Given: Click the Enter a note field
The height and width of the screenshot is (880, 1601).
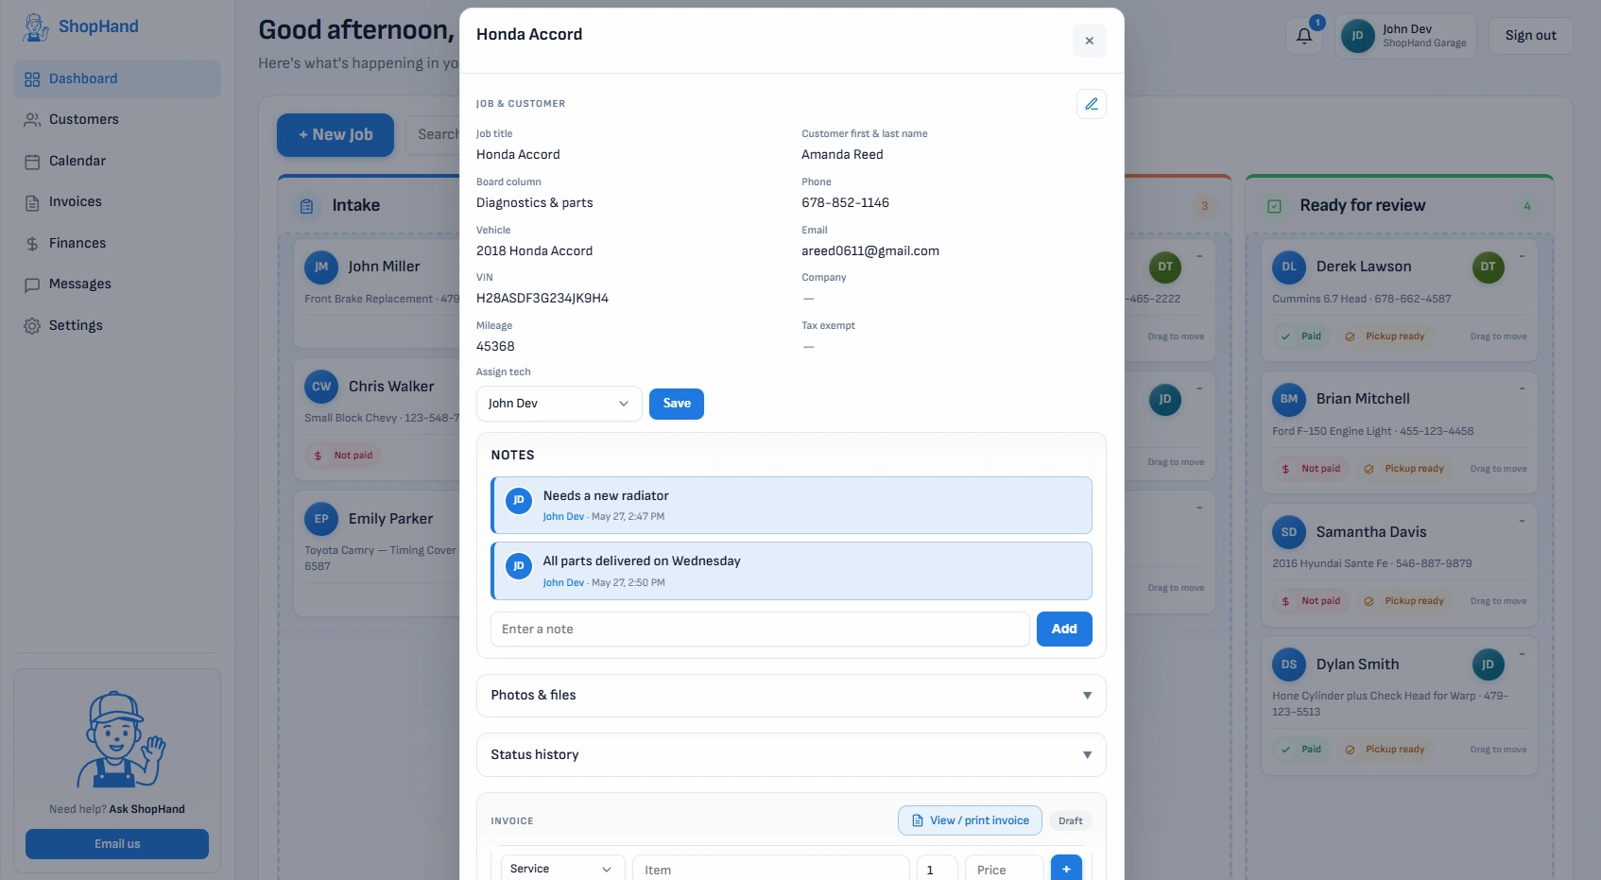Looking at the screenshot, I should tap(760, 630).
